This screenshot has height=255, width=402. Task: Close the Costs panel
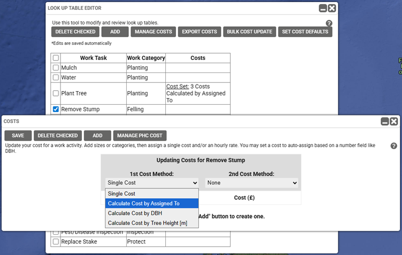[394, 122]
